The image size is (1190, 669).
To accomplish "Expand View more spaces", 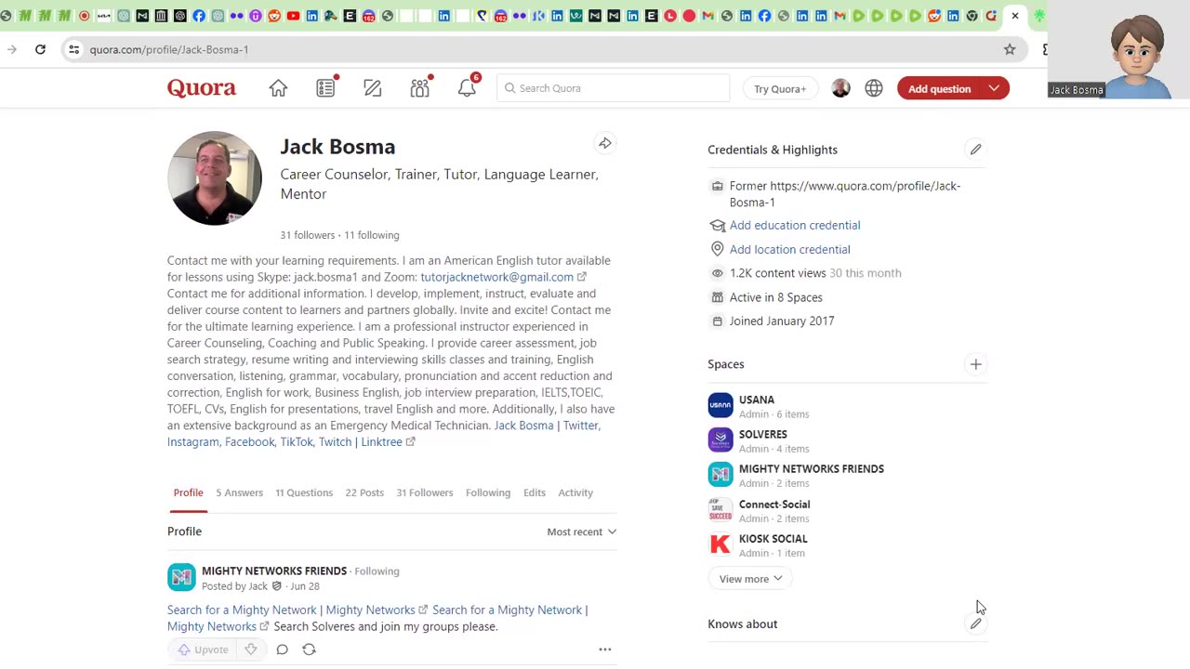I will click(x=751, y=579).
